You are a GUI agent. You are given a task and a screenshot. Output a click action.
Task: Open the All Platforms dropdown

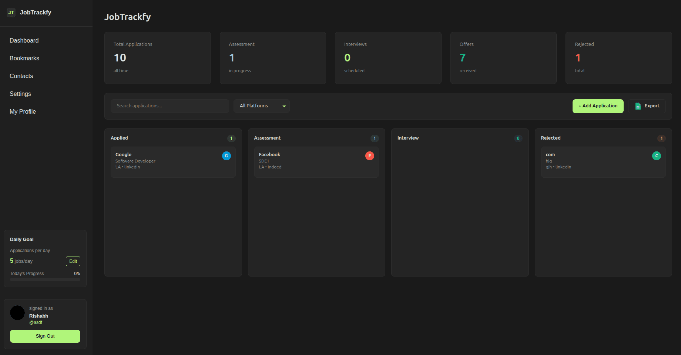tap(261, 106)
